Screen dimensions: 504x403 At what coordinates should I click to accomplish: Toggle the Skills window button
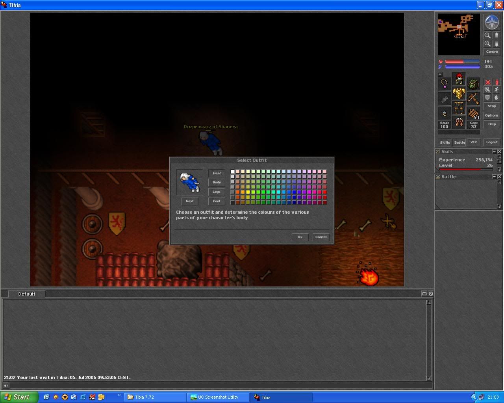(x=445, y=142)
